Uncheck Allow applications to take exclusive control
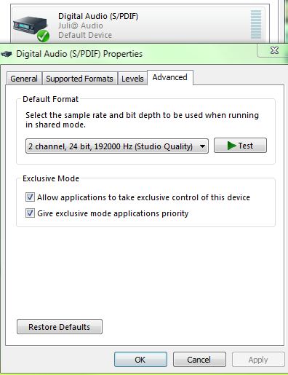This screenshot has width=288, height=375. [x=30, y=197]
